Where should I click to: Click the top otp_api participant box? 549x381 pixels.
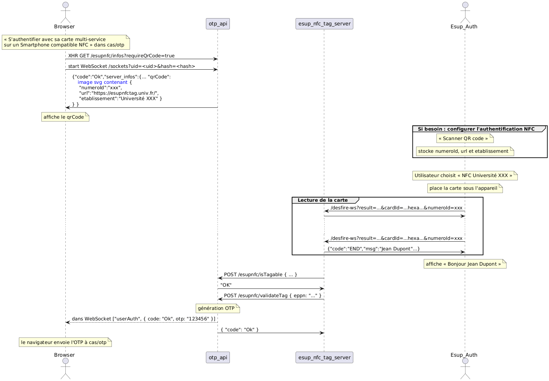pos(218,24)
